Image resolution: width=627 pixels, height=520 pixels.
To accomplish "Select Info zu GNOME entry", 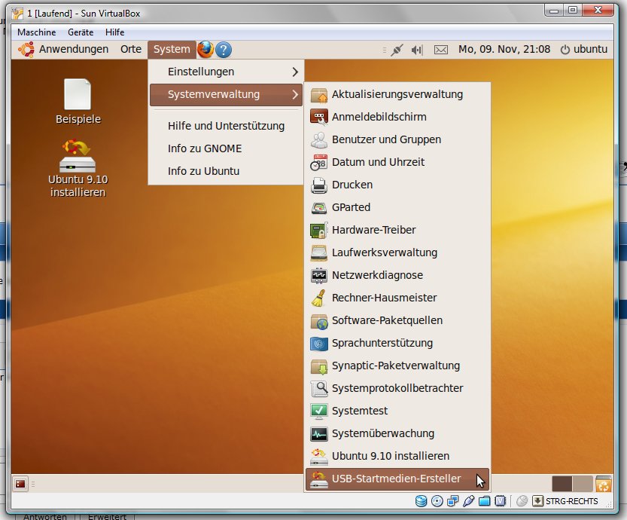I will (x=226, y=149).
